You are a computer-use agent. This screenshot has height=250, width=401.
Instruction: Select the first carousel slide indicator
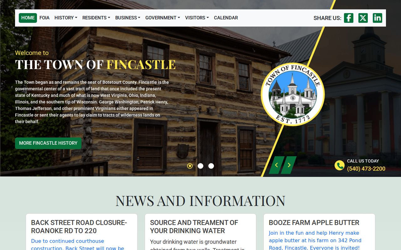pos(190,166)
